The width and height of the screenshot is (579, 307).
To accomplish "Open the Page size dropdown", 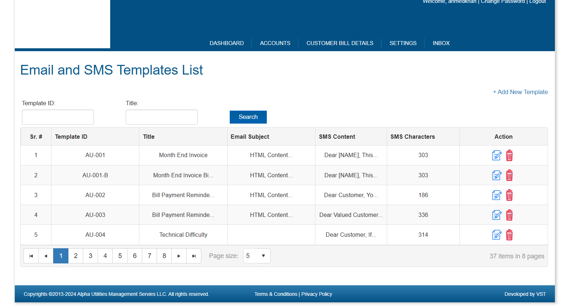I will point(257,256).
